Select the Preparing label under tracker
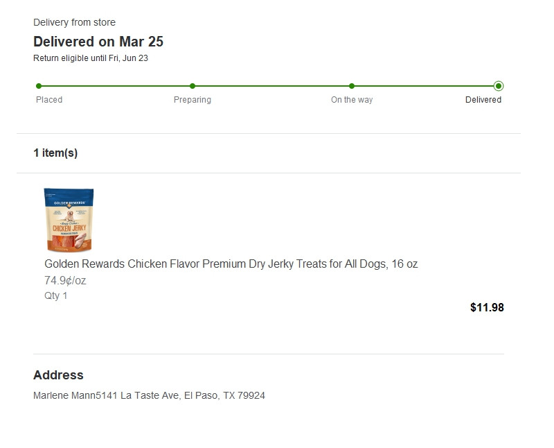This screenshot has height=448, width=554. pyautogui.click(x=193, y=100)
